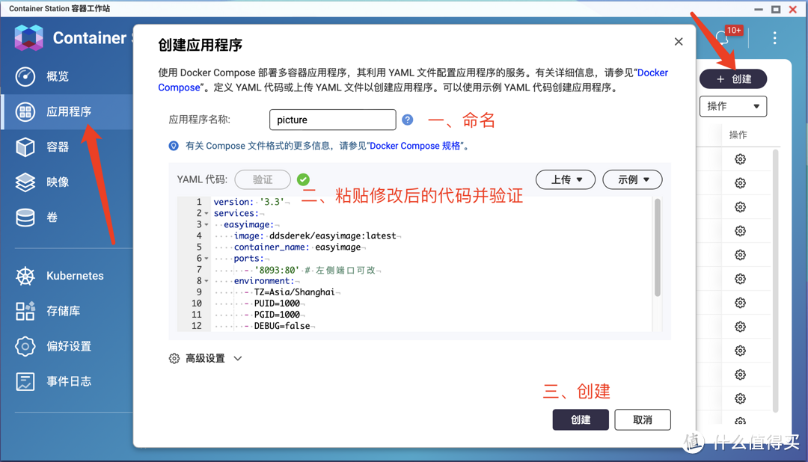Click the 'DEBUG=false' line in YAML

coord(282,326)
